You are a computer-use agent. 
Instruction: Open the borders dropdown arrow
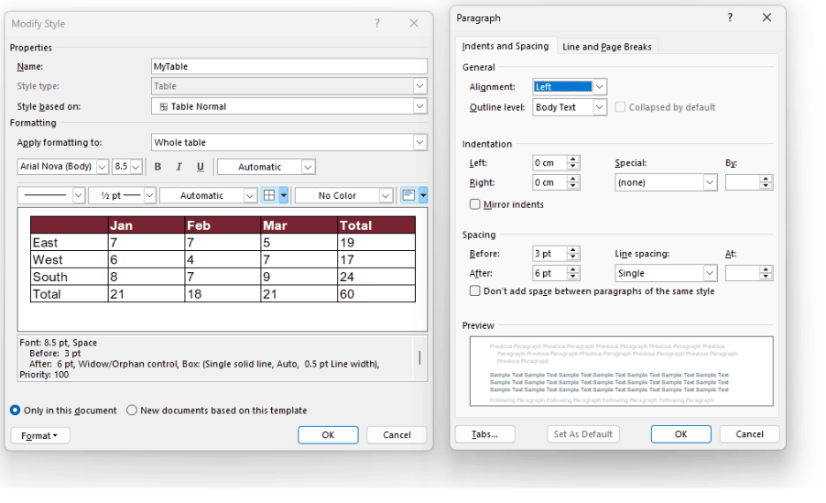tap(283, 195)
